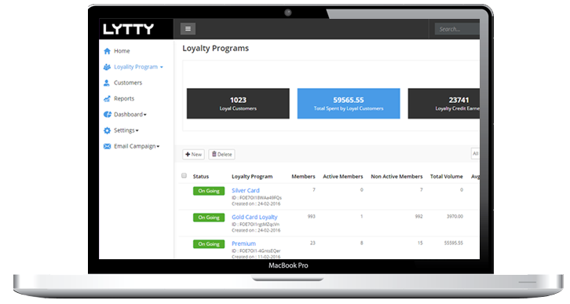570x304 pixels.
Task: Click On Going badge for Premium
Action: pos(209,244)
